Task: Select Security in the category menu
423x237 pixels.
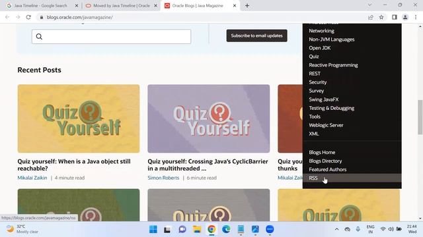Action: tap(317, 82)
